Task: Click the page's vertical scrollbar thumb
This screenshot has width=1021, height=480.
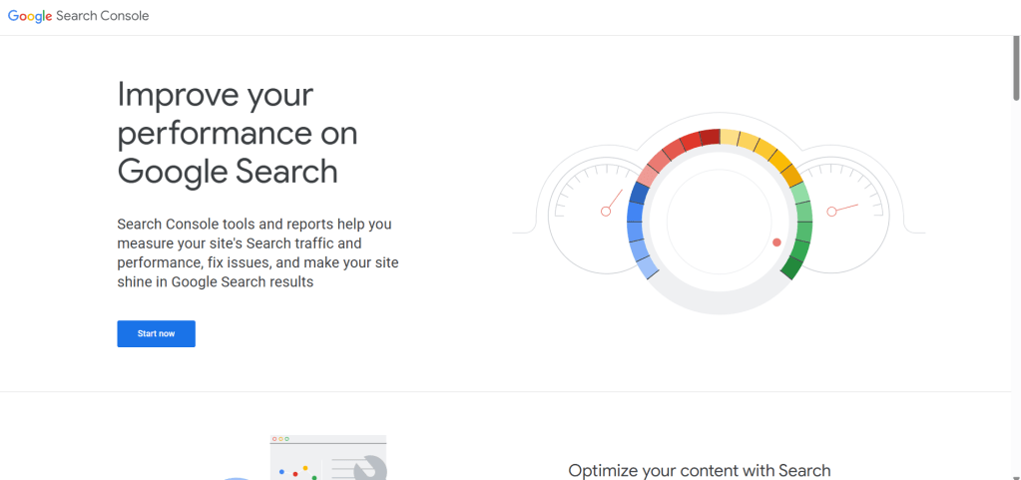Action: 1016,68
